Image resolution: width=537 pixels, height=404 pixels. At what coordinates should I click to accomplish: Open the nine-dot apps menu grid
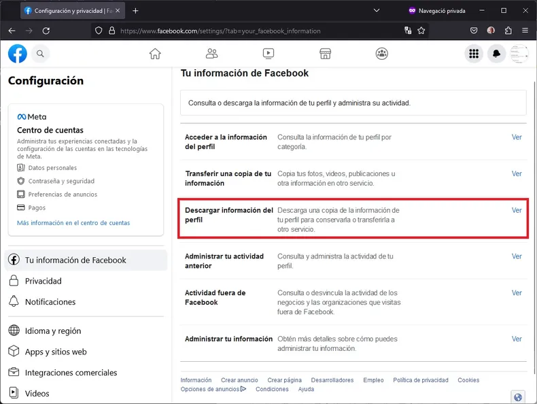(474, 54)
